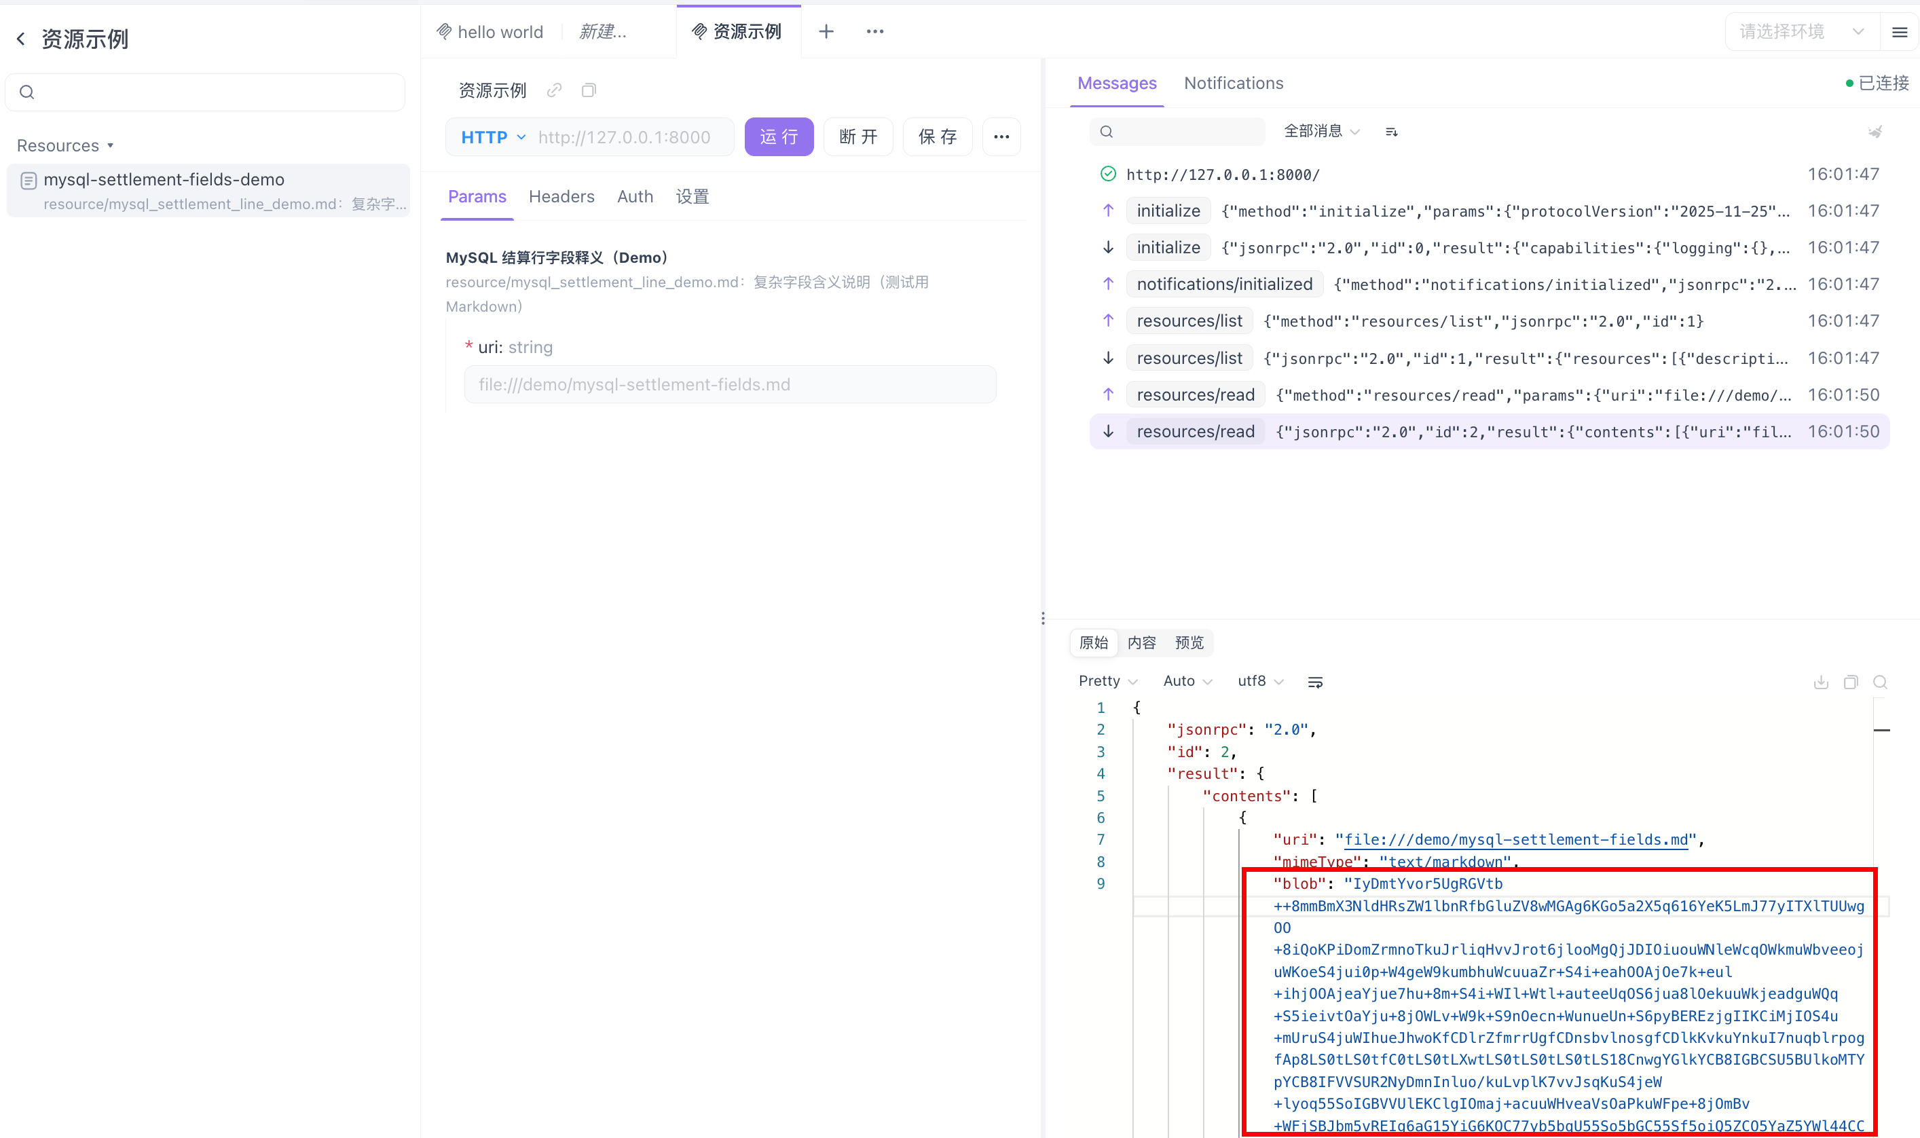Image resolution: width=1920 pixels, height=1138 pixels.
Task: Clear messages with the broom icon
Action: pos(1875,132)
